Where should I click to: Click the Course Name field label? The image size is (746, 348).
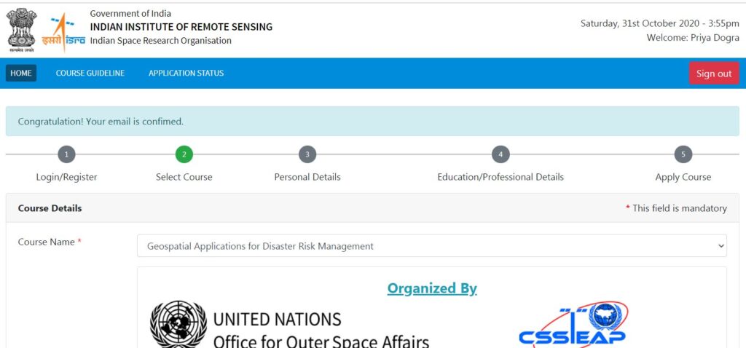point(50,242)
